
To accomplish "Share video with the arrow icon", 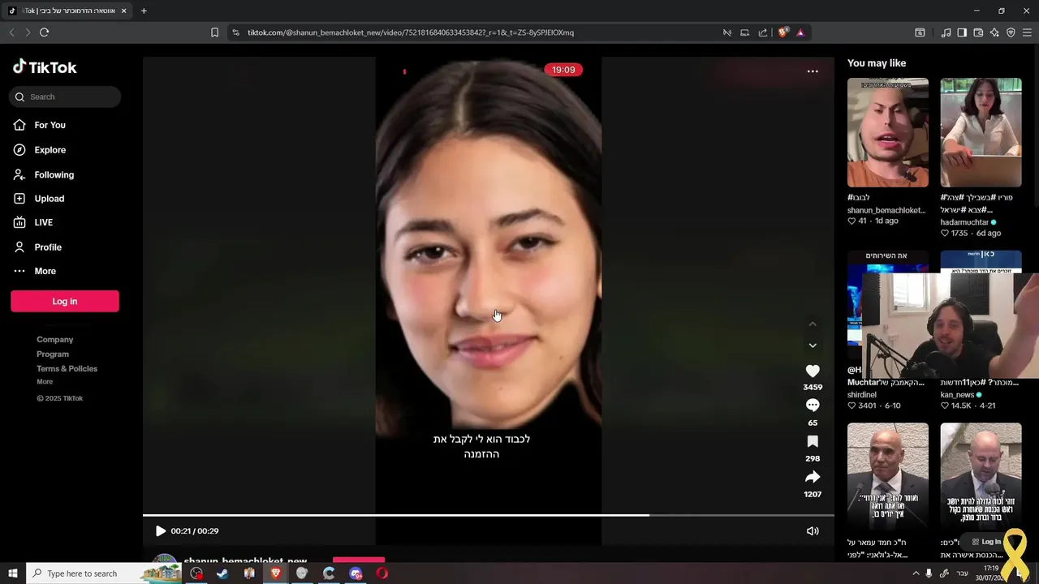I will pos(813,477).
